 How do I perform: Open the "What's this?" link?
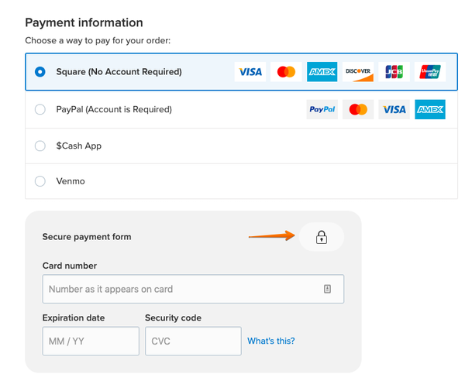(x=271, y=341)
